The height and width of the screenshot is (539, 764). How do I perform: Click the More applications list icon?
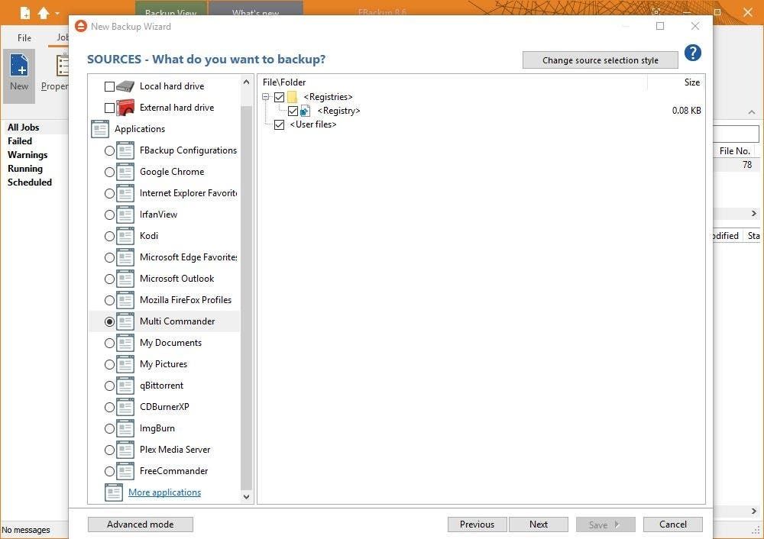pos(114,492)
